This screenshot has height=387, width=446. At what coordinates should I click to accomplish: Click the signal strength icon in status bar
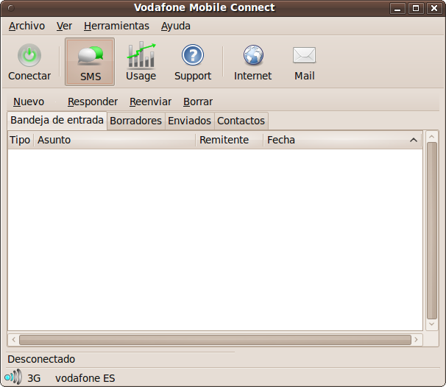click(13, 378)
